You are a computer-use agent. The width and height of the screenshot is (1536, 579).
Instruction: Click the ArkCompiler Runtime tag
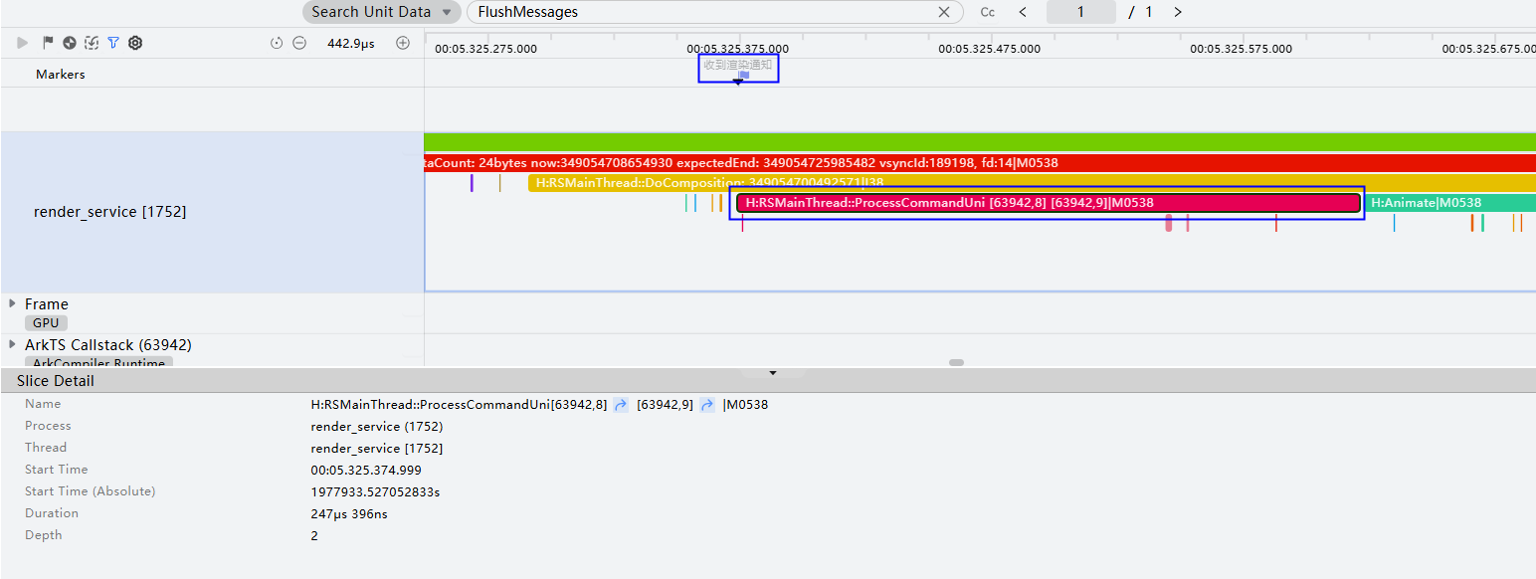pos(99,361)
